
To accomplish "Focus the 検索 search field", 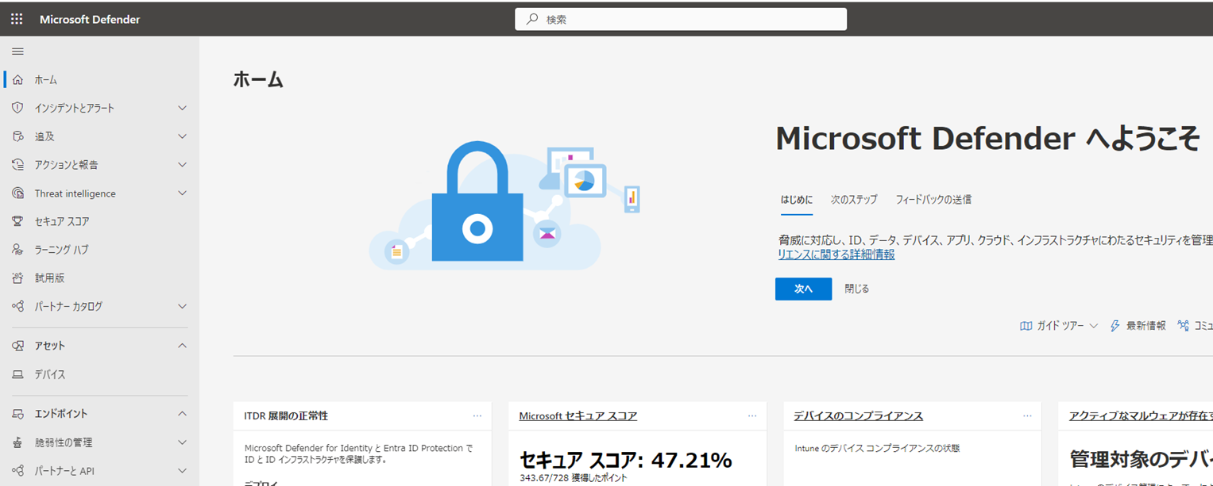I will 681,19.
